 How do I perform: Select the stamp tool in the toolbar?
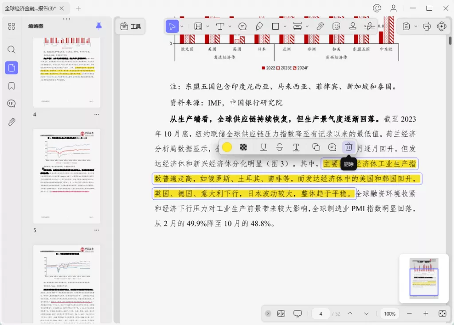click(x=353, y=26)
